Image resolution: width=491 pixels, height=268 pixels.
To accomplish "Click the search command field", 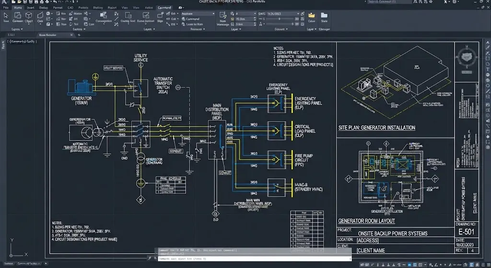I will pos(389,2).
